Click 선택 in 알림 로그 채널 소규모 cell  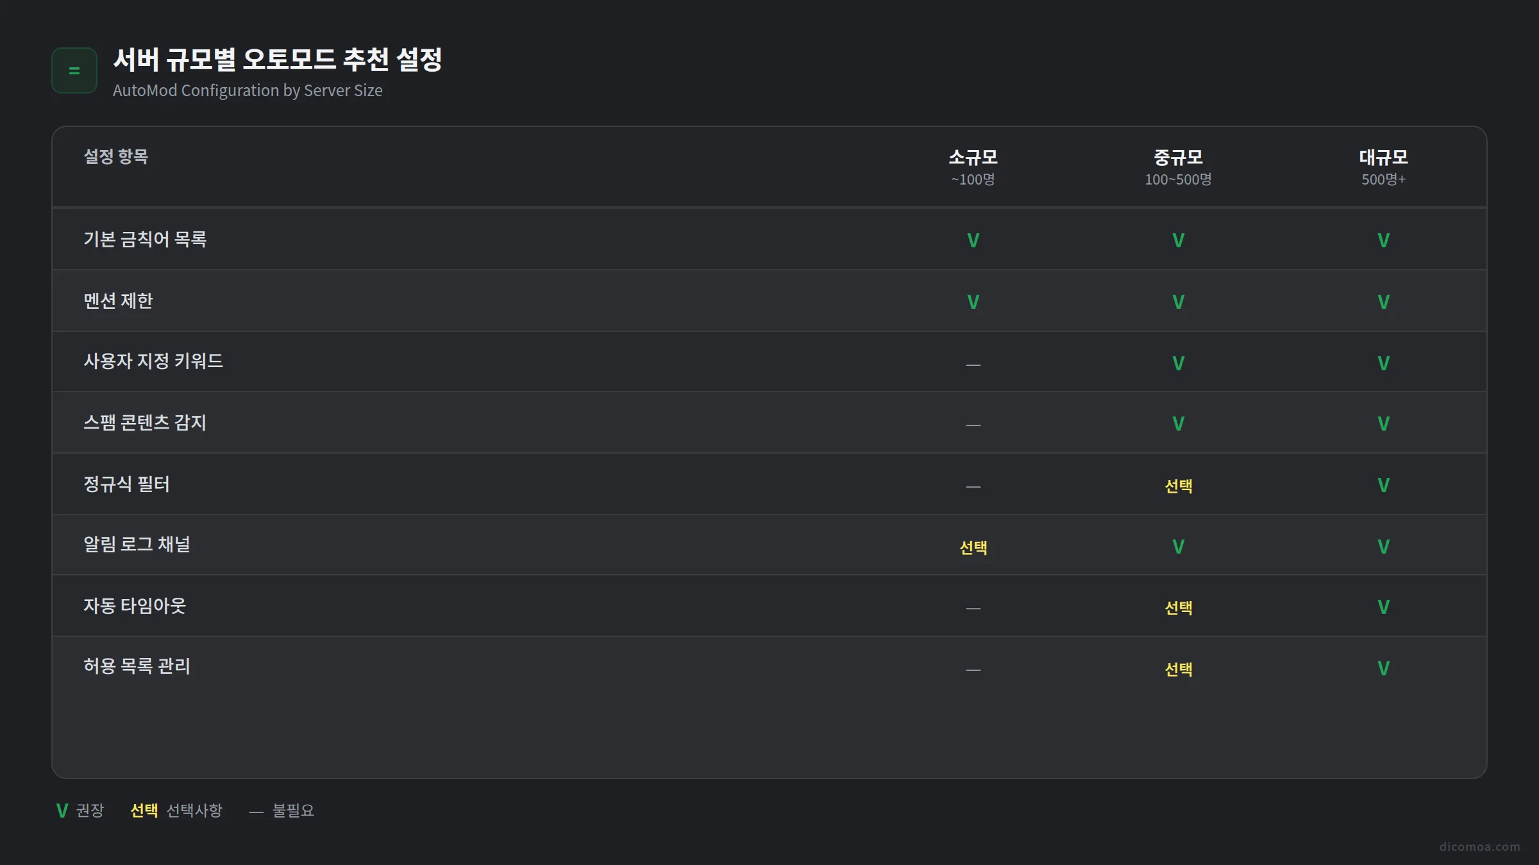973,548
